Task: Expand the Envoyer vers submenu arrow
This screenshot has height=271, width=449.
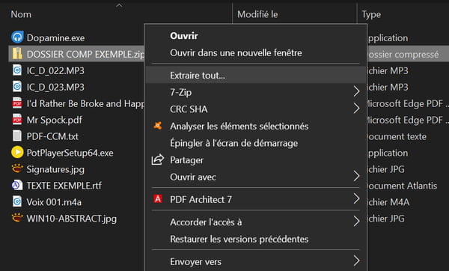Action: coord(356,261)
